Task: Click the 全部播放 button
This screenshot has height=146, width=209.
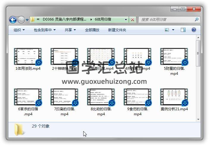Action: 92,30
